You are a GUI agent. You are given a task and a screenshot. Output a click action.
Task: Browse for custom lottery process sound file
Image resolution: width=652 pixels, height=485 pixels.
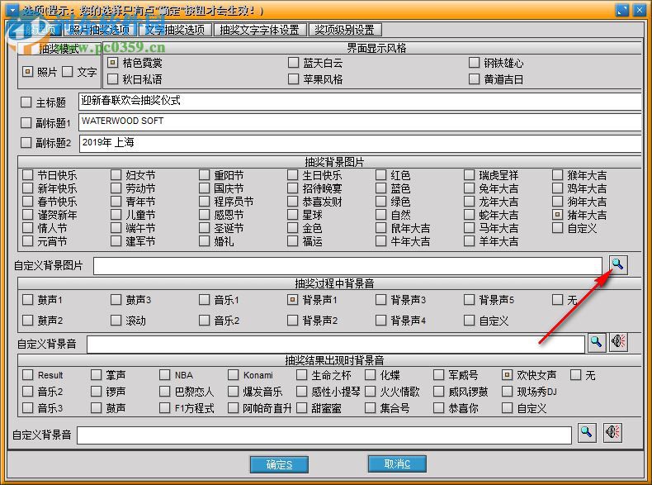[596, 342]
